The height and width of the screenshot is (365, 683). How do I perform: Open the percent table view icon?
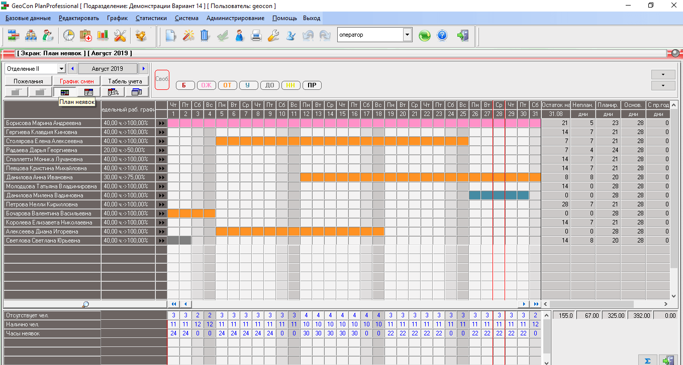point(113,92)
